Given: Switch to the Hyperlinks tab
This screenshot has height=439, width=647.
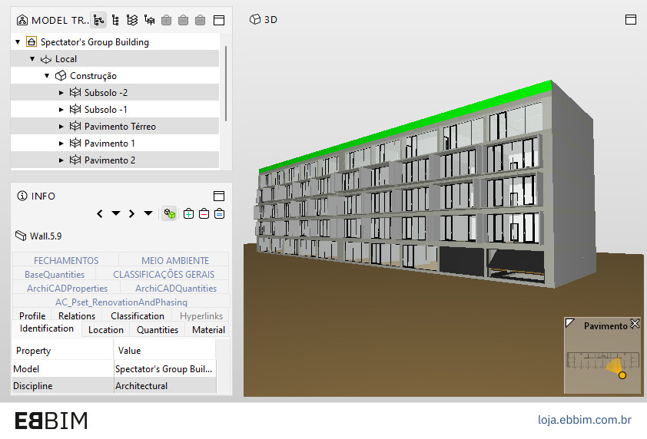Looking at the screenshot, I should pos(201,315).
